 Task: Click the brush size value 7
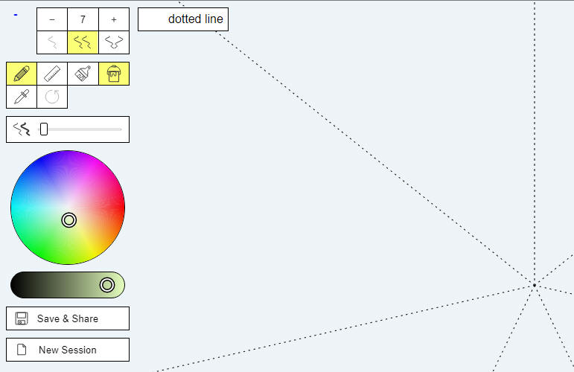click(83, 19)
